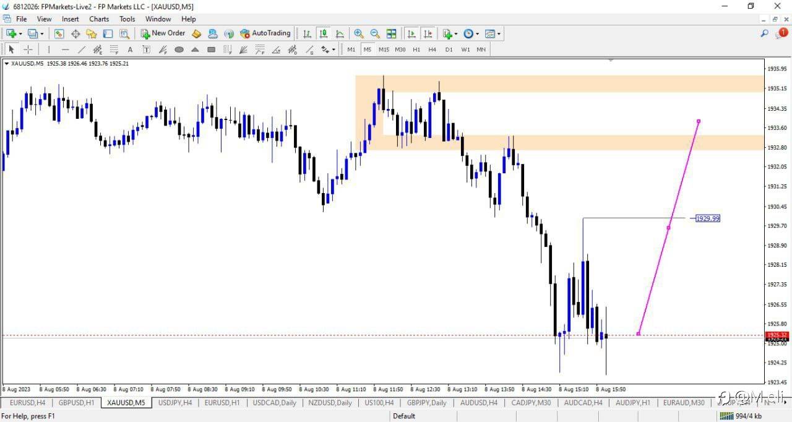Select the Fibonacci Retracement tool
This screenshot has width=792, height=422.
point(114,50)
